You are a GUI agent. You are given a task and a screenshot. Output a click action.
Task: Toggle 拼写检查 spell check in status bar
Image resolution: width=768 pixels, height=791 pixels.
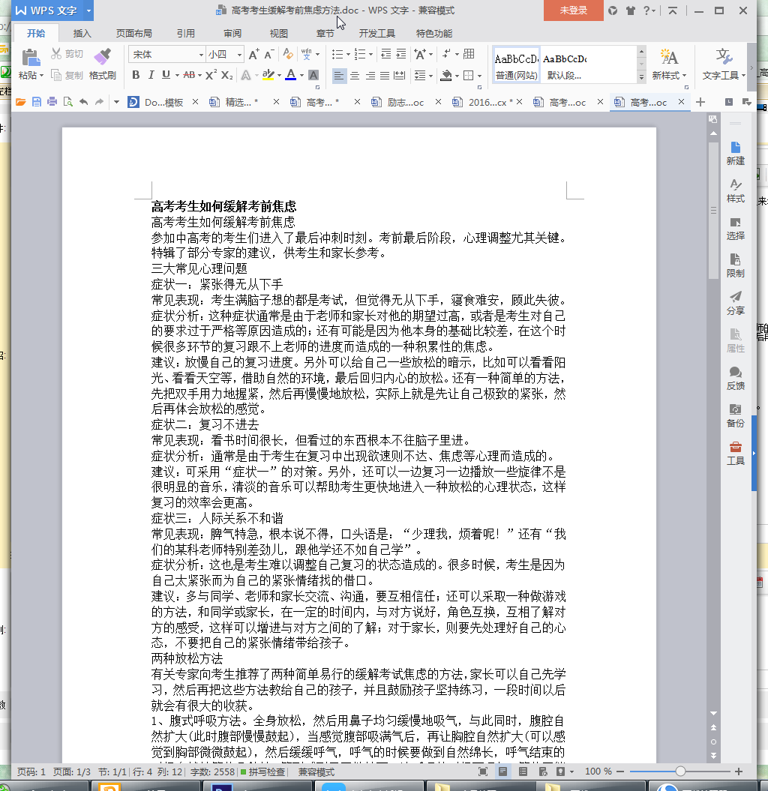point(262,772)
